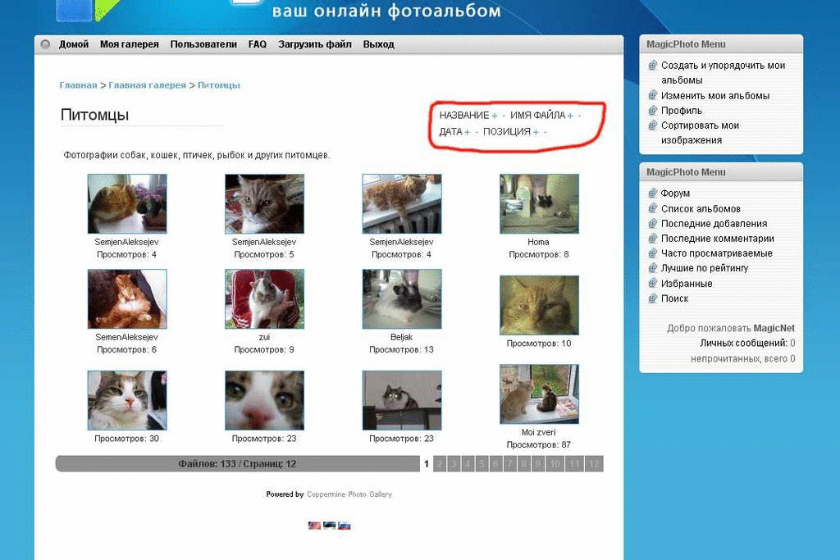This screenshot has height=560, width=840.
Task: Sort by ДАТА descending using its minus
Action: (x=477, y=132)
